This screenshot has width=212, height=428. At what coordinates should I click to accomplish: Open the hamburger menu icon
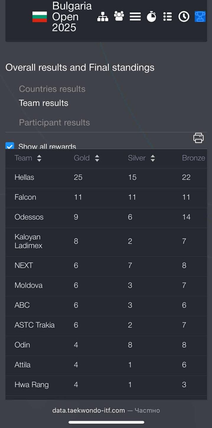135,17
